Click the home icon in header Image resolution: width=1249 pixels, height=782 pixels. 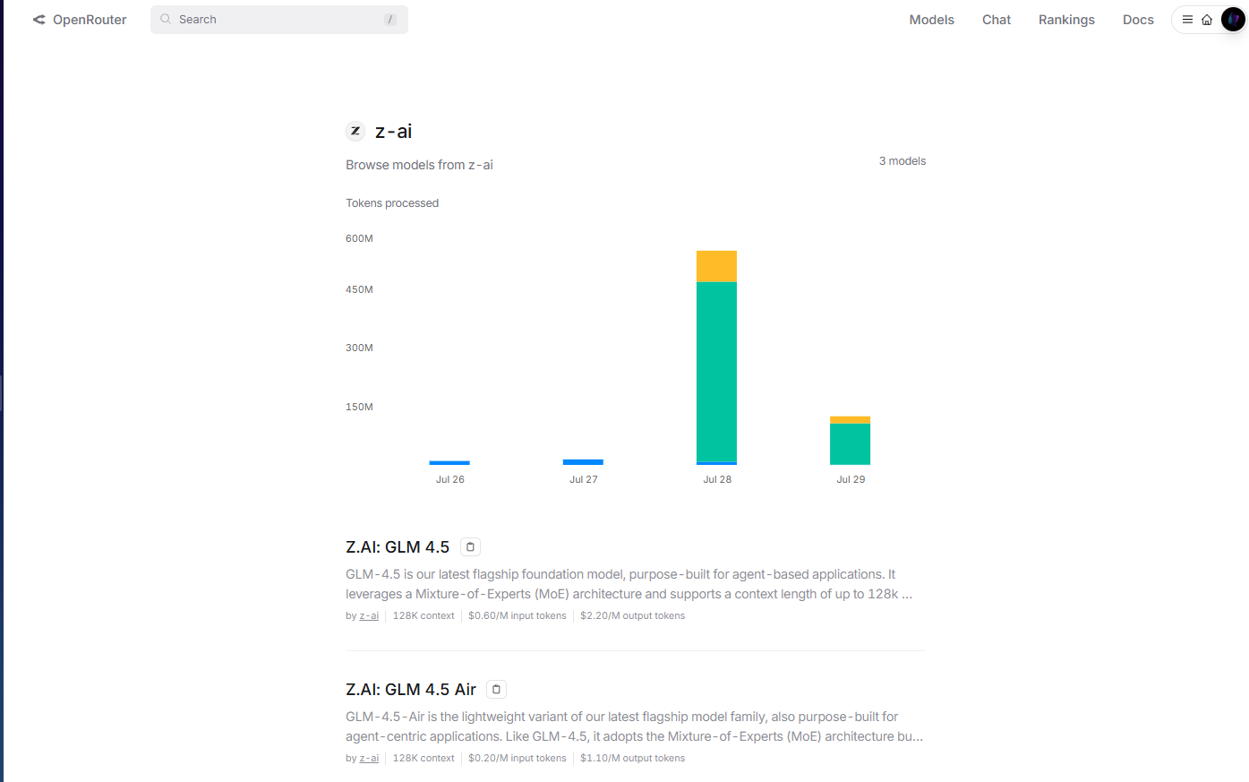coord(1207,20)
